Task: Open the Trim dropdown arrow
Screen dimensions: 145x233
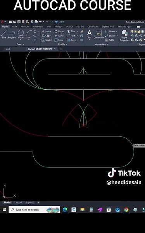Action: click(x=77, y=31)
